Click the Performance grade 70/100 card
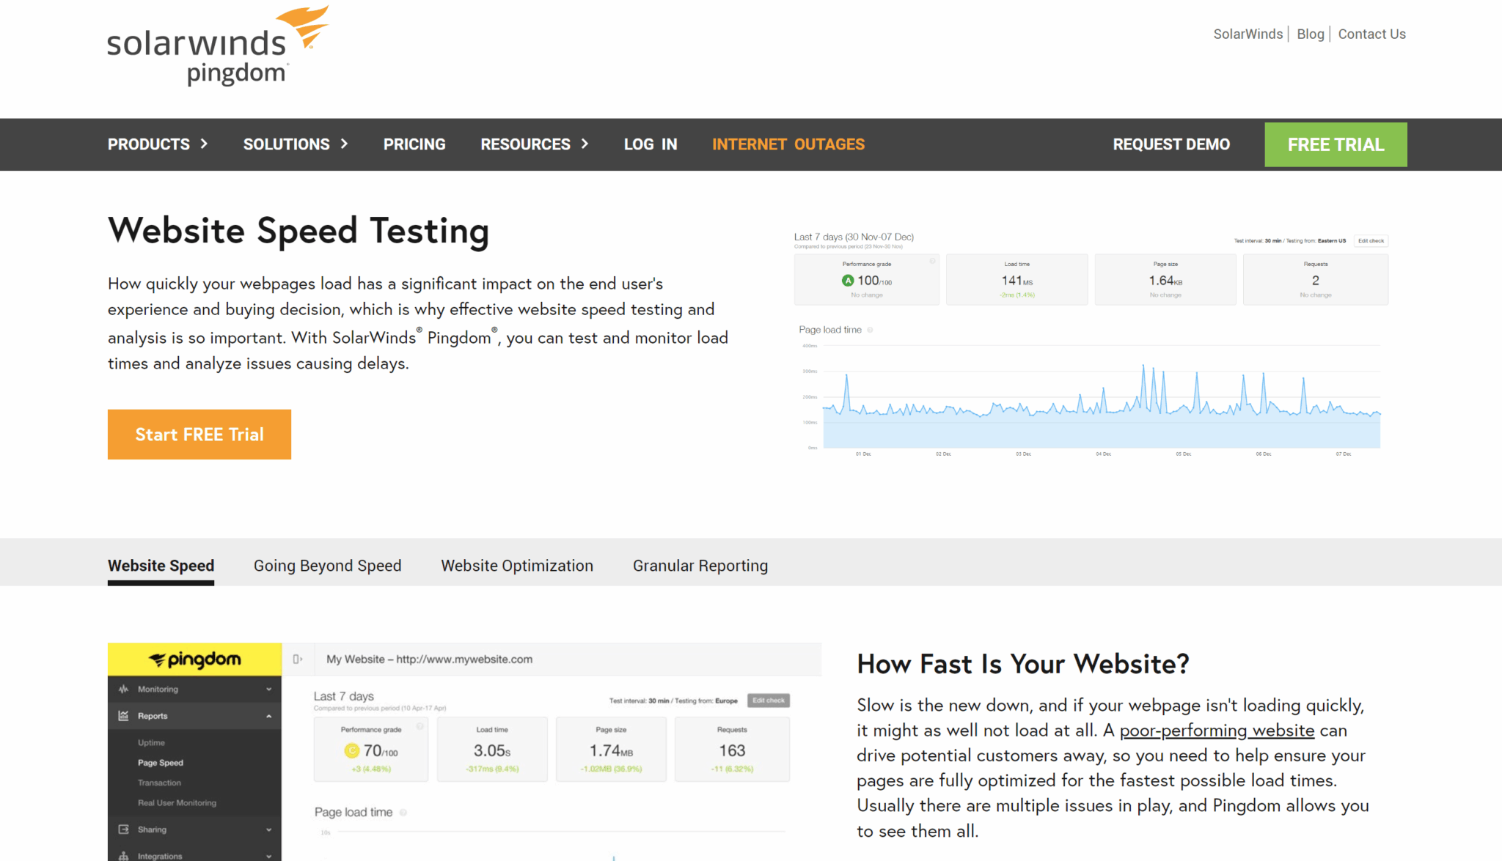This screenshot has height=861, width=1502. click(371, 750)
